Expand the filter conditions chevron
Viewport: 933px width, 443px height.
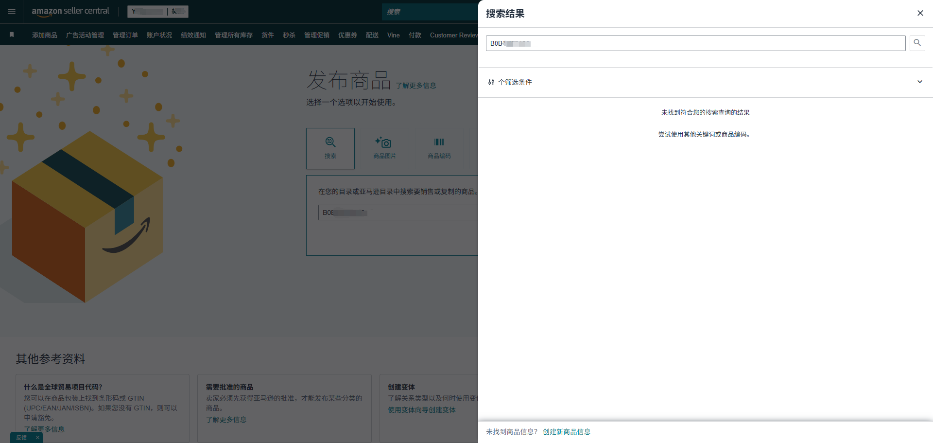click(919, 82)
